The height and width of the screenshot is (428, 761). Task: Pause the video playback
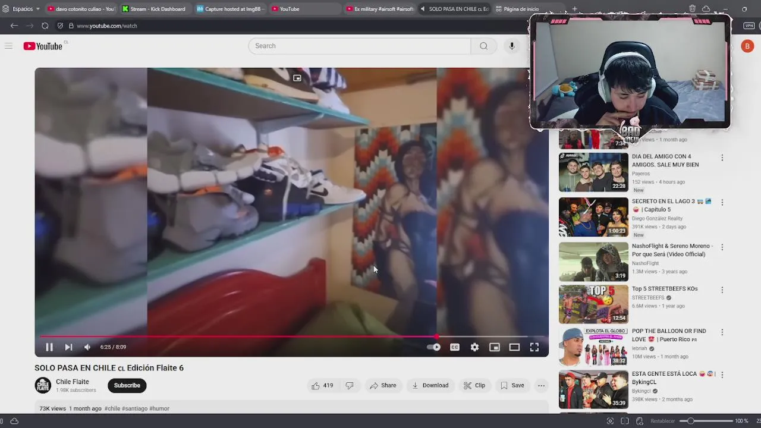click(x=49, y=347)
